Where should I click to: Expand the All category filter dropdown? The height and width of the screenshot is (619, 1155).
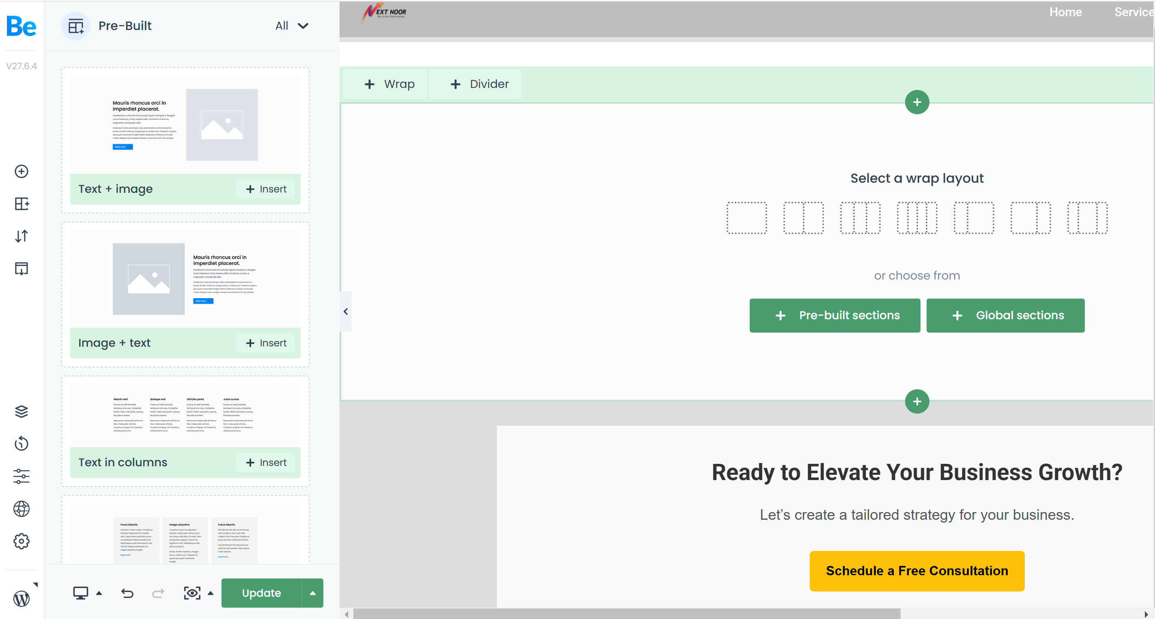tap(292, 26)
